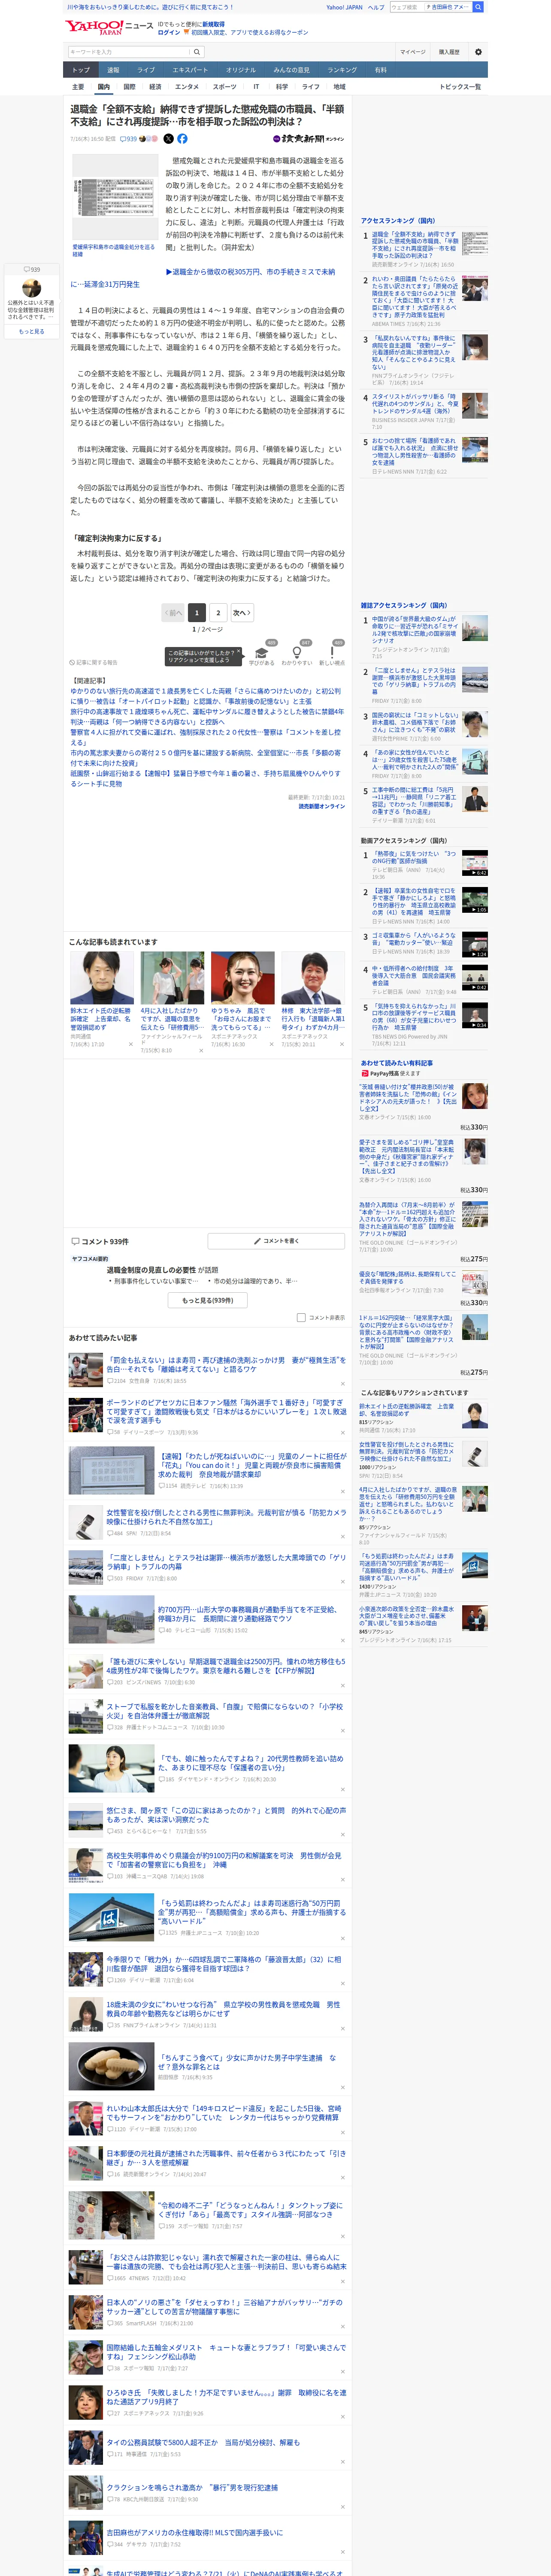Select the スポーツ category
Screen dimensions: 551x2576
point(225,87)
